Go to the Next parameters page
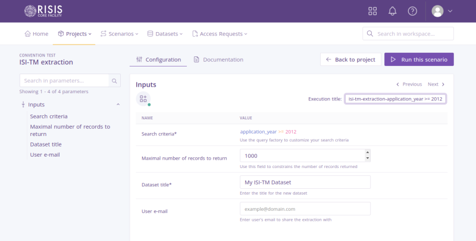 436,84
